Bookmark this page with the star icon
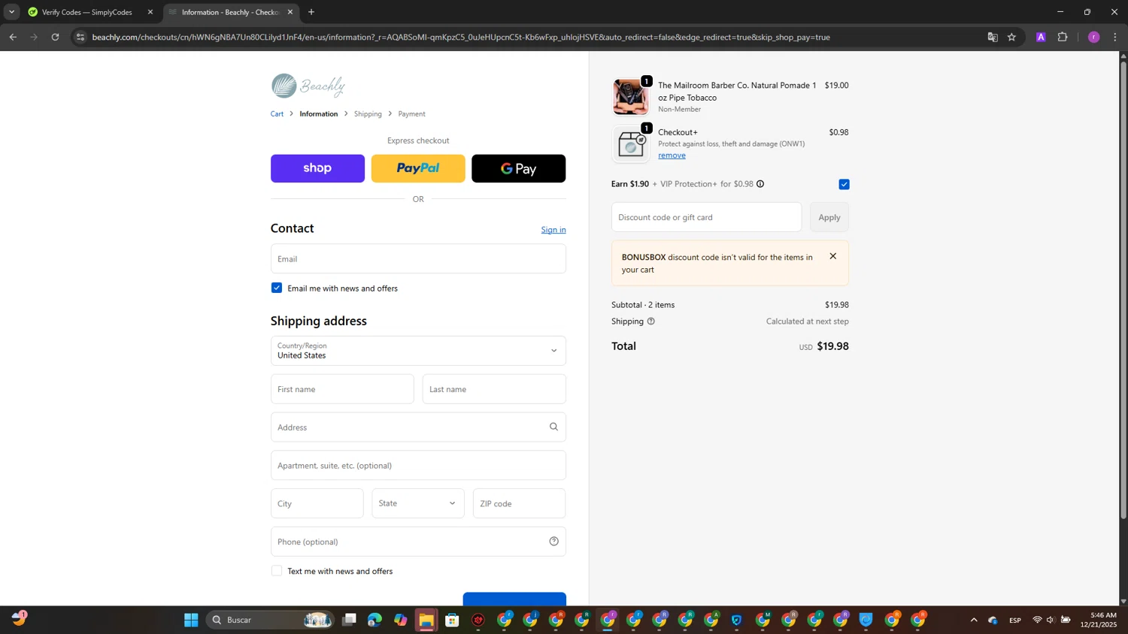This screenshot has width=1128, height=634. click(x=1012, y=37)
